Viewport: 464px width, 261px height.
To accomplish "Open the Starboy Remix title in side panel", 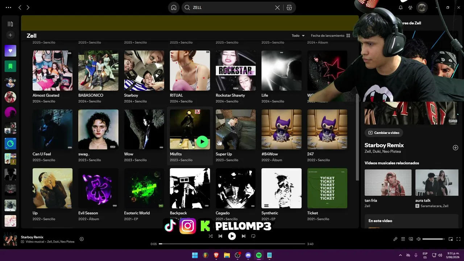I will coord(384,145).
